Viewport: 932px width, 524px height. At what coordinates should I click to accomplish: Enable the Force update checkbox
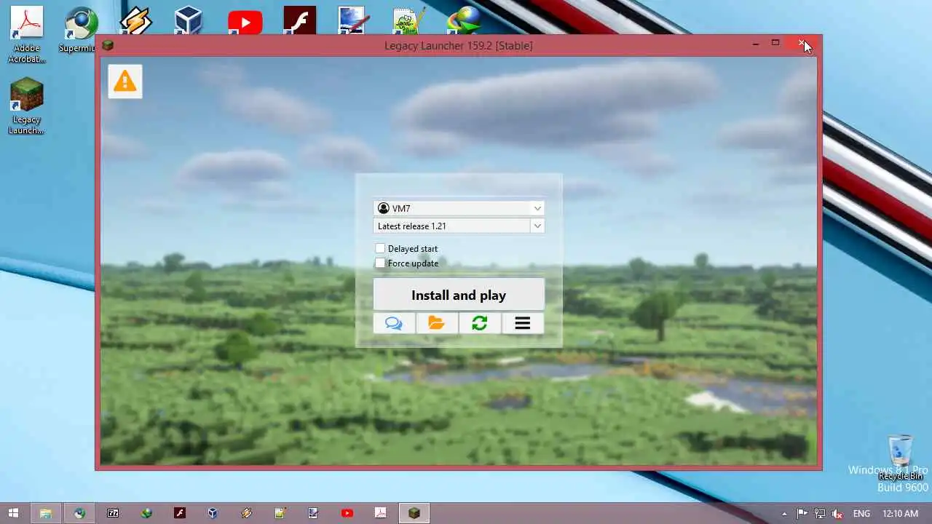click(x=380, y=263)
